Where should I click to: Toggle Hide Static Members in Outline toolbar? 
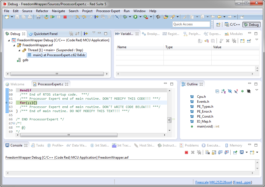236,91
